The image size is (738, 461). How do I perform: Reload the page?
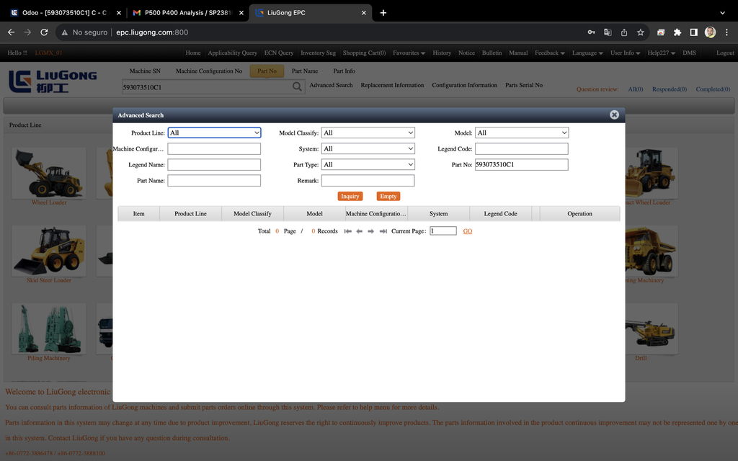point(44,32)
